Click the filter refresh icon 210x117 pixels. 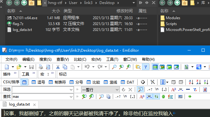[123, 89]
